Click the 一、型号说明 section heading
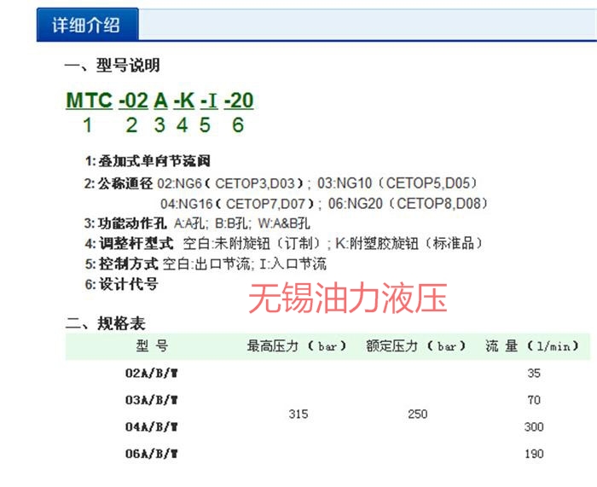597x487 pixels. 112,66
